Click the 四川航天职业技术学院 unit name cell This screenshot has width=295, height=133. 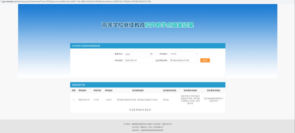click(137, 100)
